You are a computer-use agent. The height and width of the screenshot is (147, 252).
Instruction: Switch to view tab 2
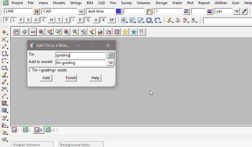click(27, 130)
